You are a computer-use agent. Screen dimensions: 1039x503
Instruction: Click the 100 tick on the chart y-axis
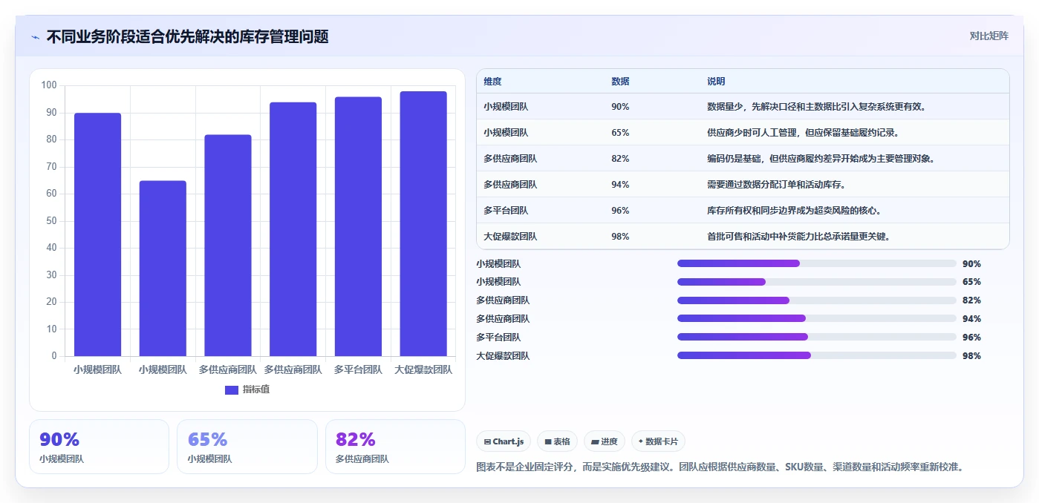[49, 85]
